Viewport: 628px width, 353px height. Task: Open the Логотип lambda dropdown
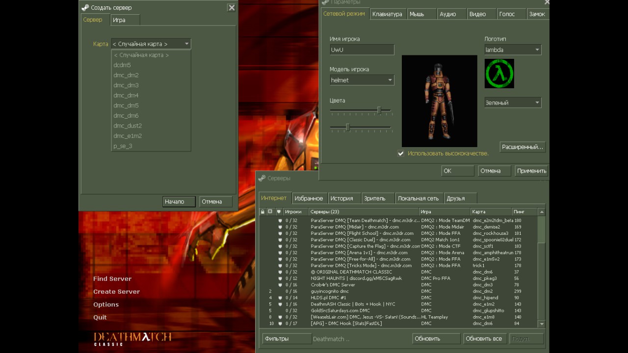point(537,50)
